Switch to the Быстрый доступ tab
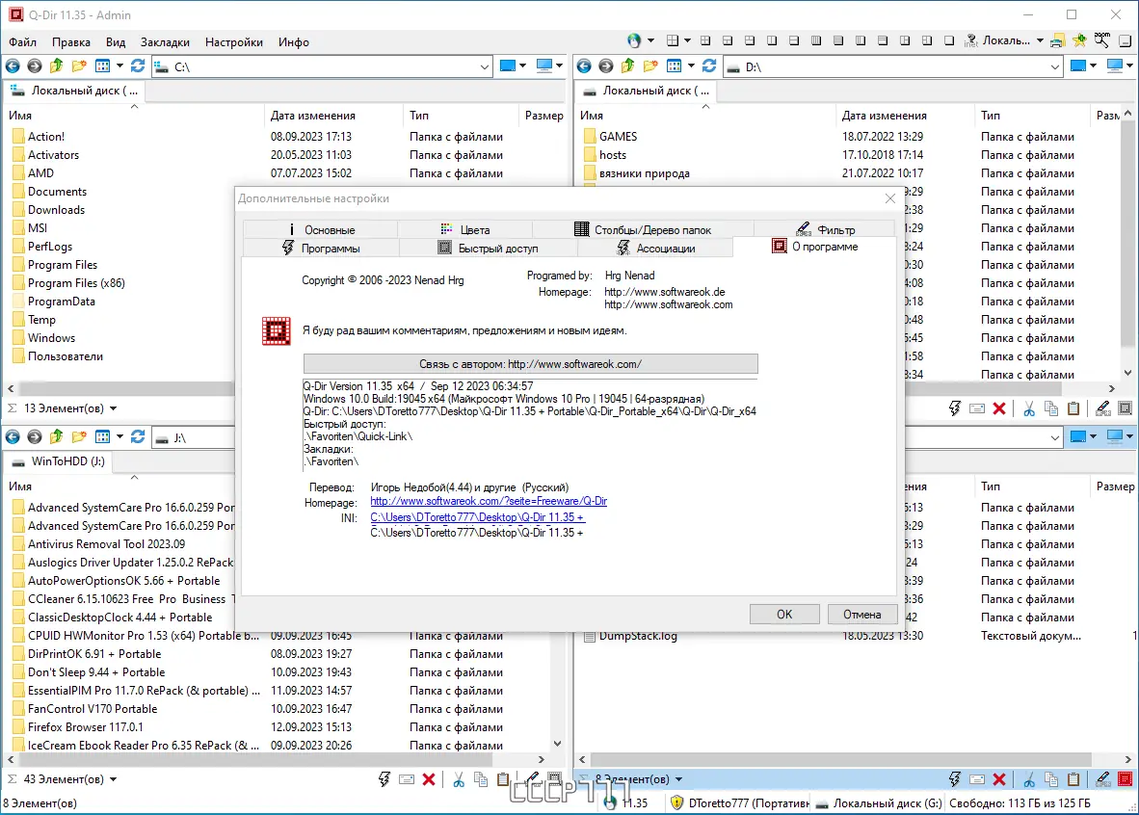Screen dimensions: 1139x815 [489, 248]
